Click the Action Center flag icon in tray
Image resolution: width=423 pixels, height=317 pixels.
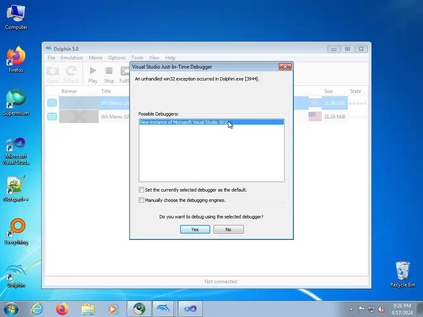click(361, 309)
